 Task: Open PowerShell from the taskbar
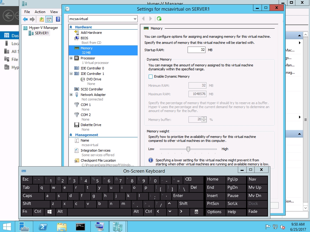click(x=43, y=227)
